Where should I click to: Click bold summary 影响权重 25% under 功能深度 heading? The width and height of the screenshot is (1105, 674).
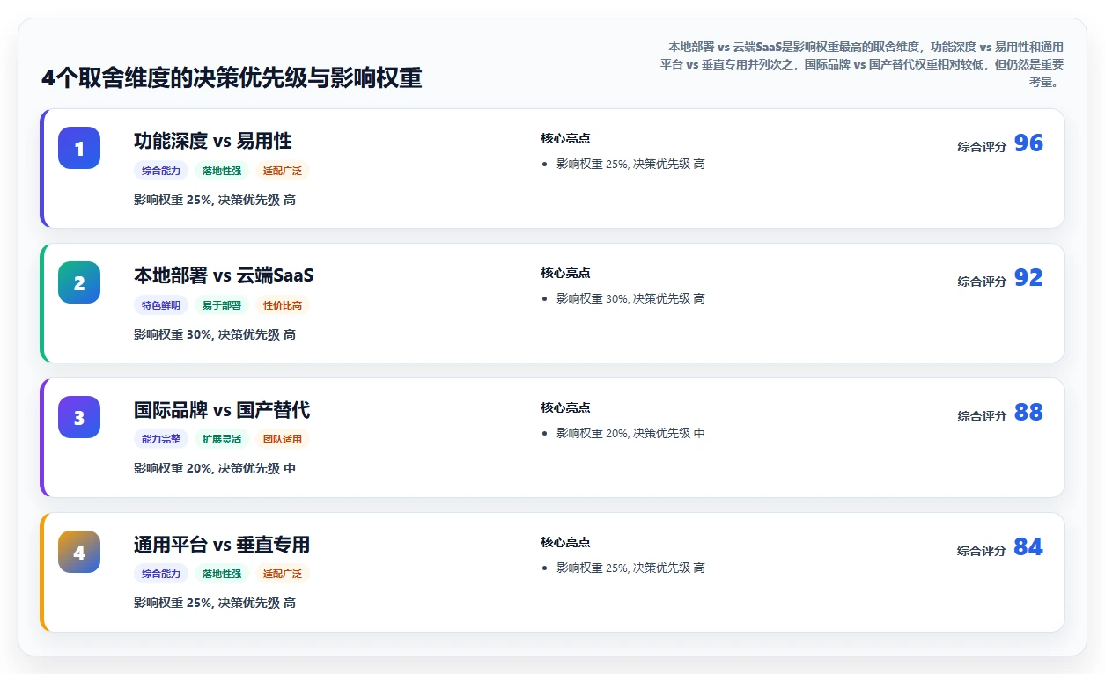tap(215, 200)
